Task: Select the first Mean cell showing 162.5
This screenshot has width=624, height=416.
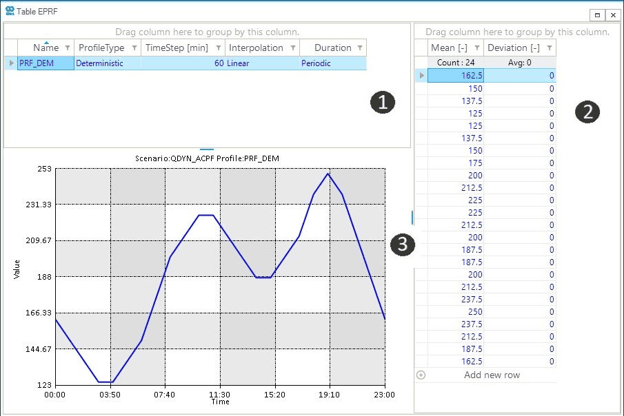Action: point(455,76)
